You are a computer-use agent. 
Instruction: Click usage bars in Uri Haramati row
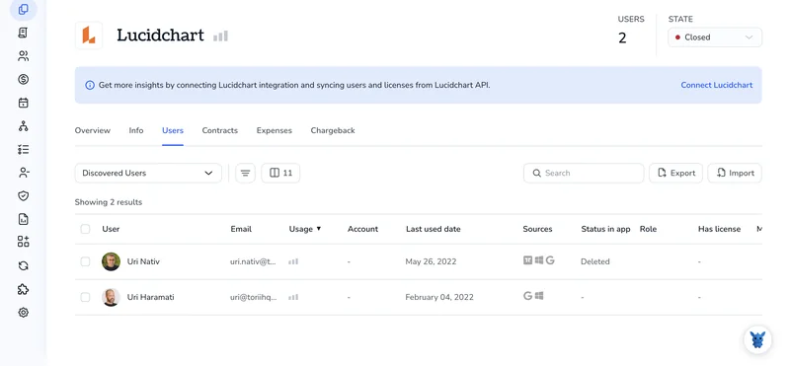(x=293, y=297)
